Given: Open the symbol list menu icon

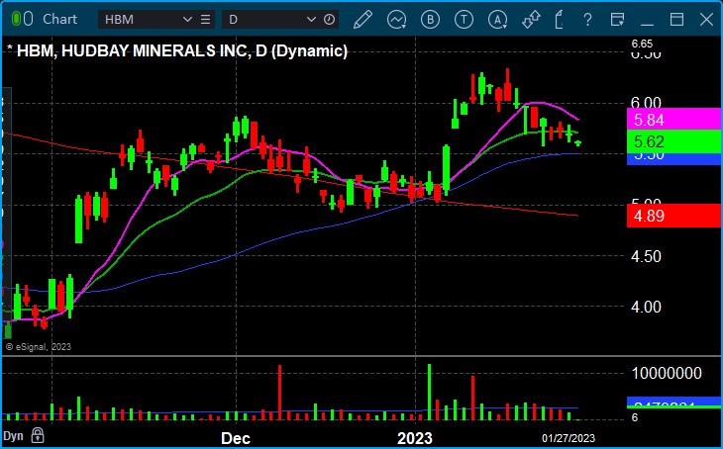Looking at the screenshot, I should [206, 20].
